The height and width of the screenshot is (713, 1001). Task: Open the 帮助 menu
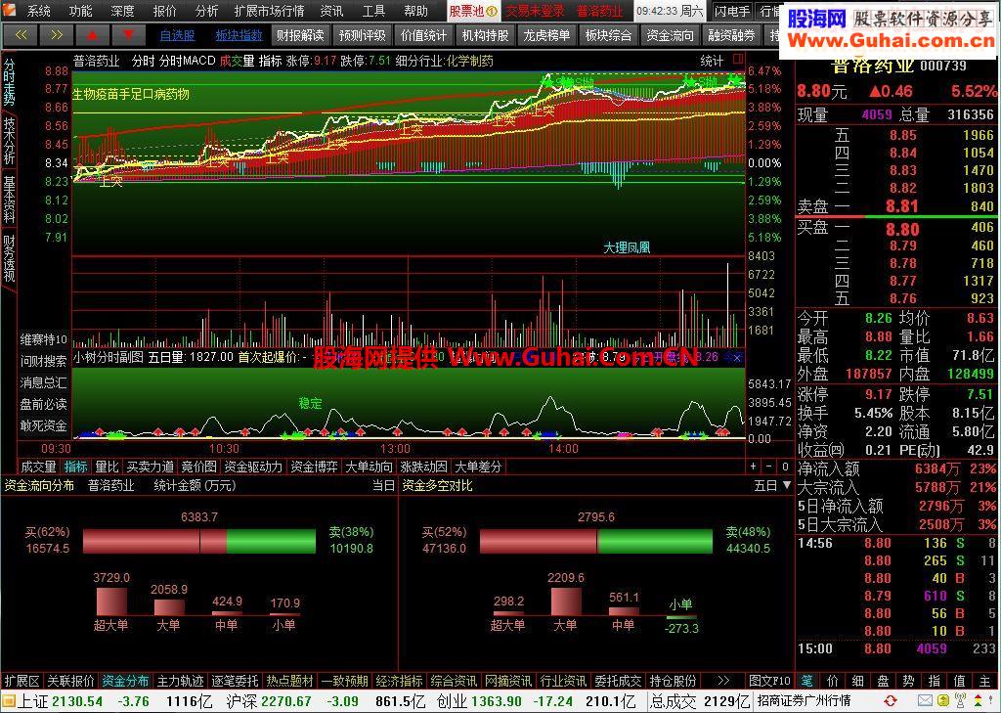415,11
